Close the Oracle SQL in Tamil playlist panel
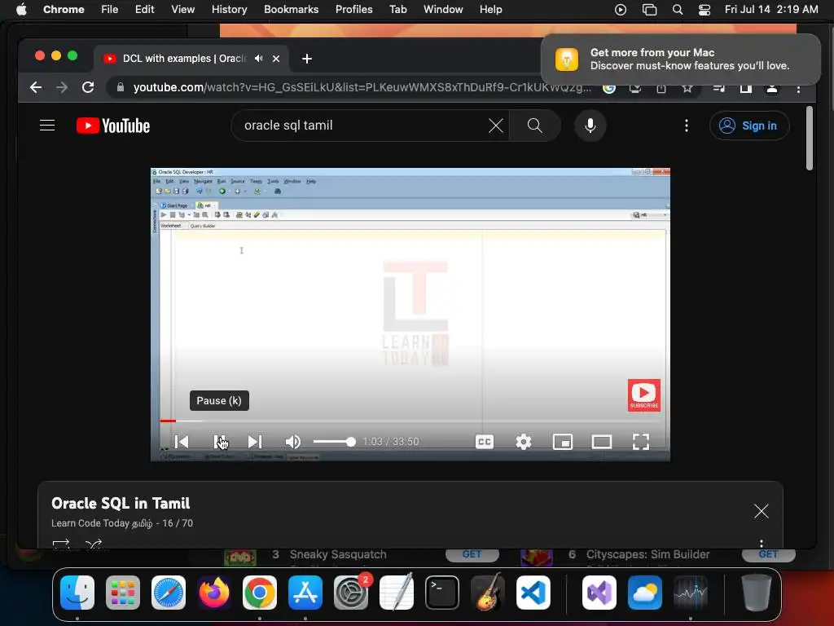The image size is (834, 626). pyautogui.click(x=762, y=511)
